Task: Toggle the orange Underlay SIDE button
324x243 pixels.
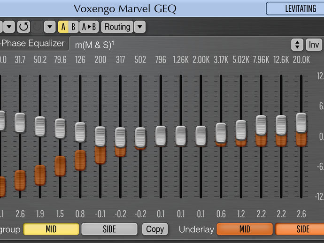Action: (x=300, y=229)
